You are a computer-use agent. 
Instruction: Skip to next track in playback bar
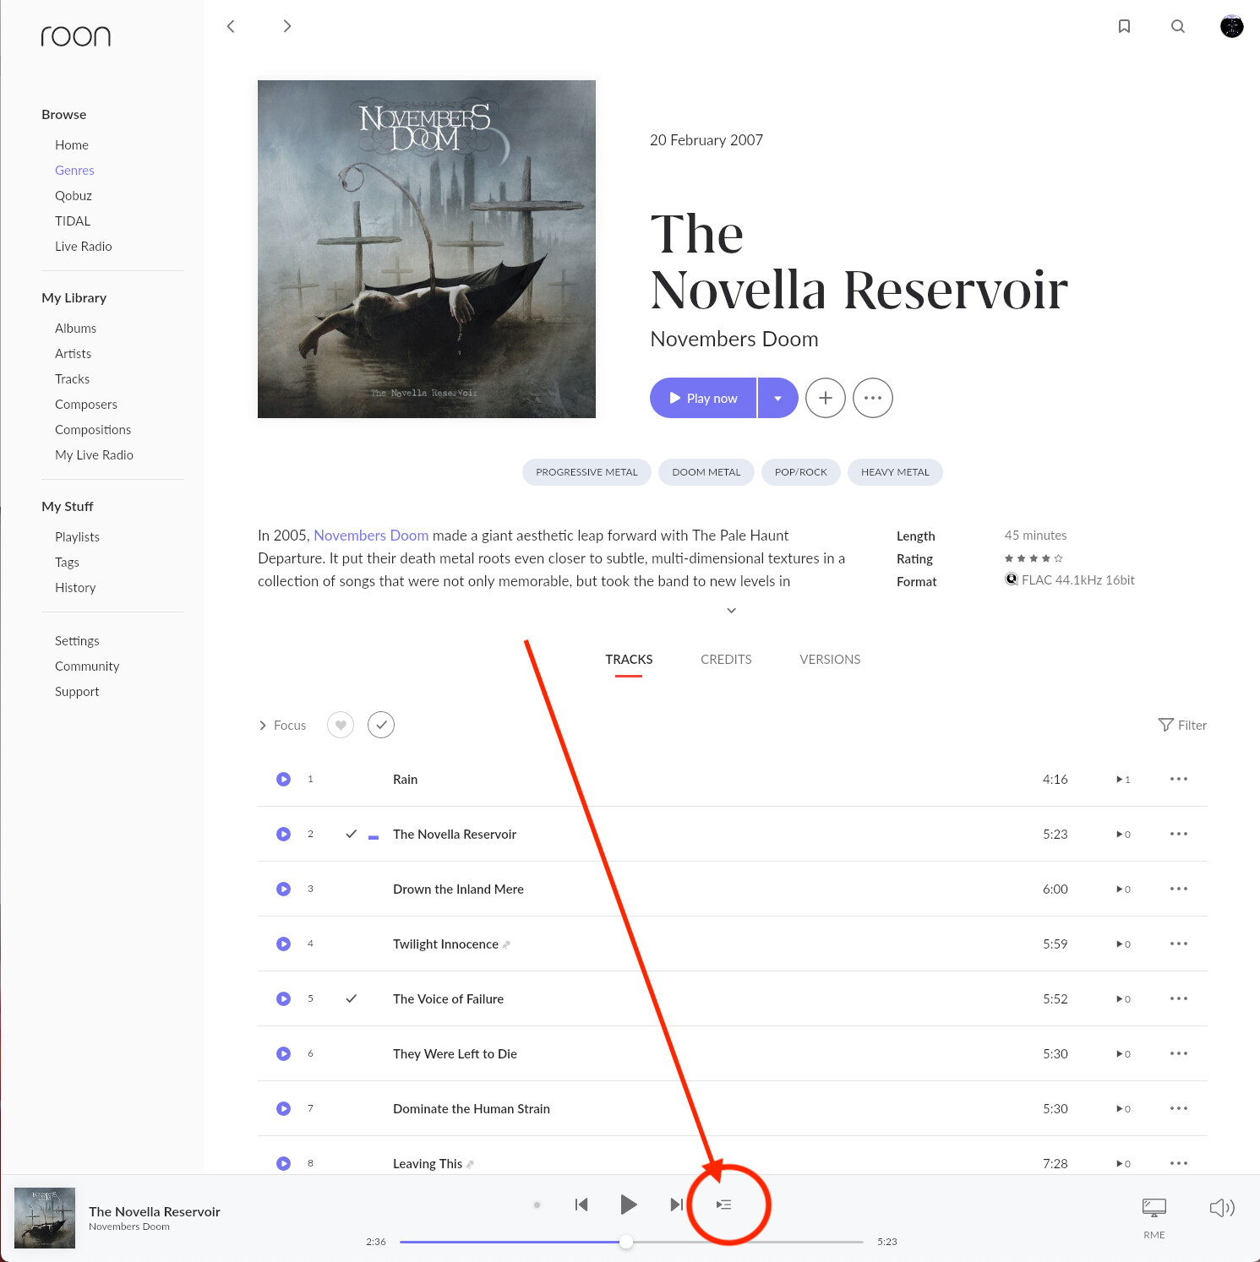[676, 1205]
